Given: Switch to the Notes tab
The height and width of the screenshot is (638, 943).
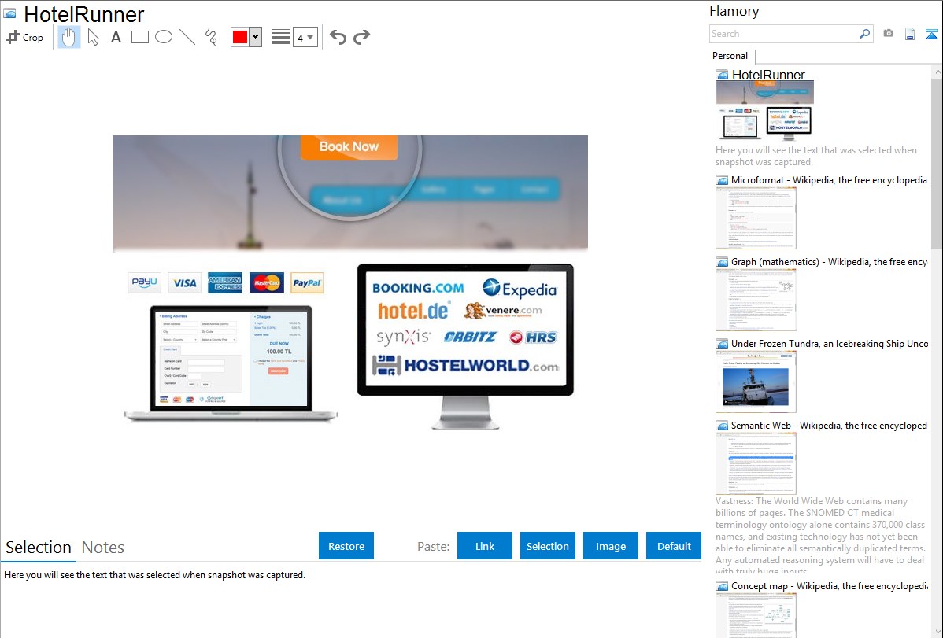Looking at the screenshot, I should click(103, 548).
